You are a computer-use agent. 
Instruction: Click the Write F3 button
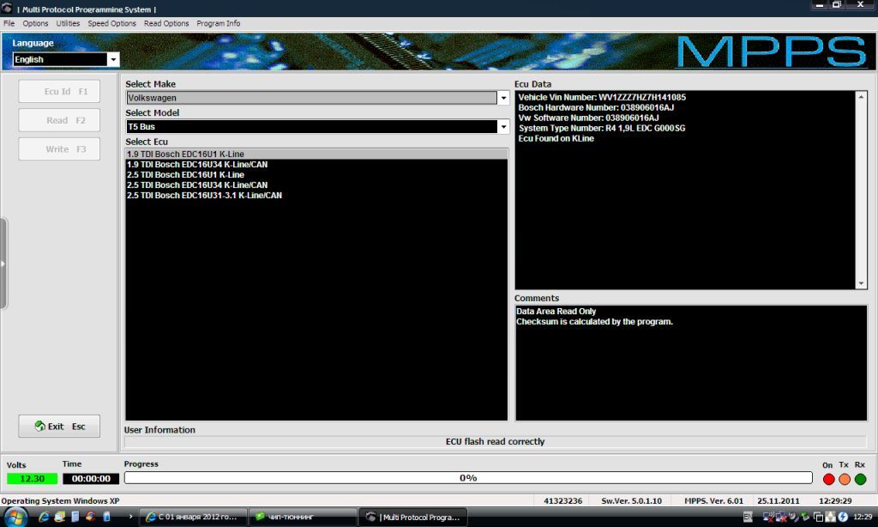59,149
